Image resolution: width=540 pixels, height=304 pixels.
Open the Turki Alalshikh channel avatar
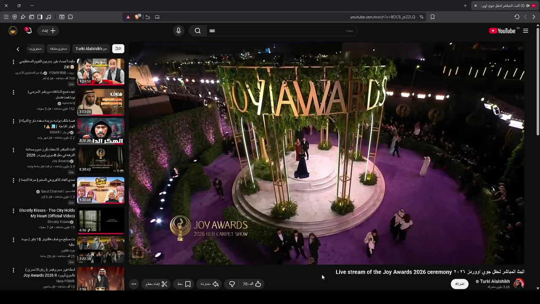(519, 283)
